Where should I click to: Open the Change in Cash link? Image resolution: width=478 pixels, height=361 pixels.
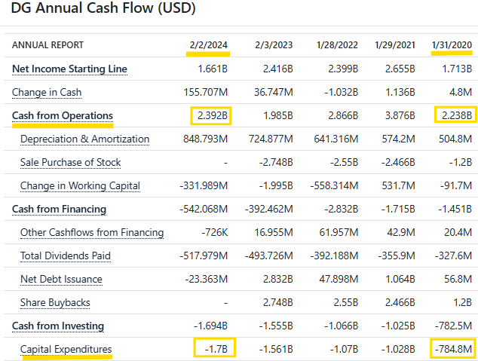click(47, 92)
